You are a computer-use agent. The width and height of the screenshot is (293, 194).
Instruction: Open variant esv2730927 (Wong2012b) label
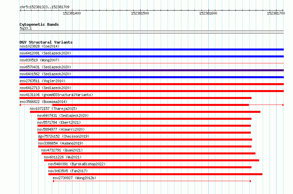pyautogui.click(x=74, y=178)
